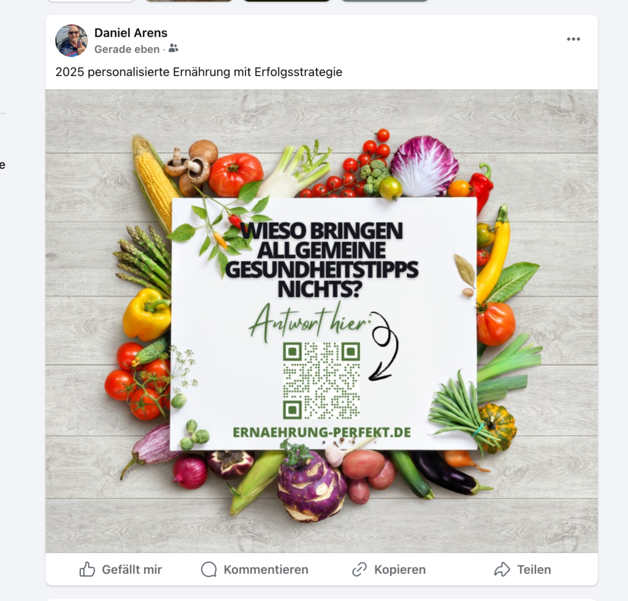Click the share arrow icon
Image resolution: width=628 pixels, height=601 pixels.
(502, 569)
